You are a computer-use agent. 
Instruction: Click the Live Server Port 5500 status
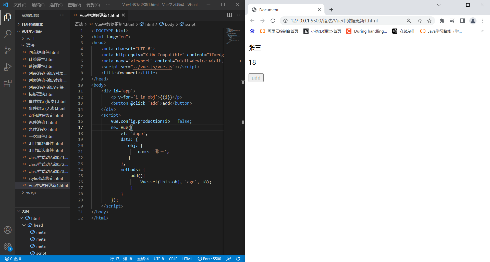209,259
